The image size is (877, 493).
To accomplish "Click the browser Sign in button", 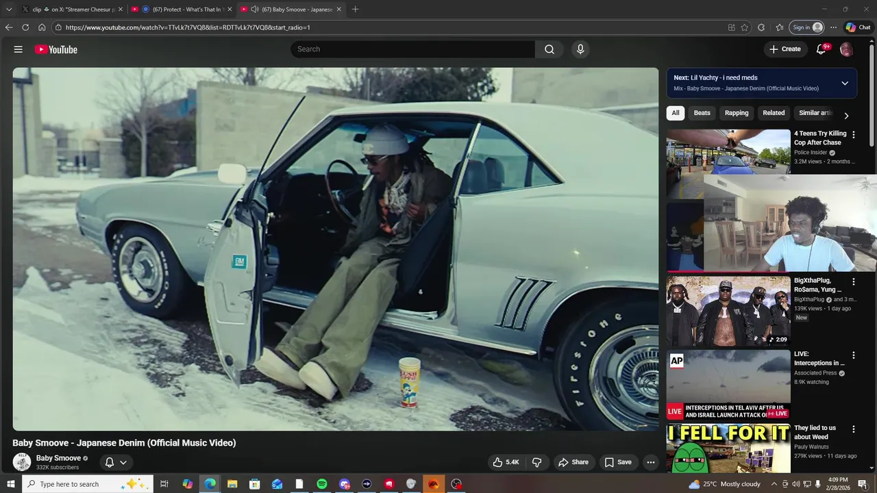I will (x=807, y=27).
